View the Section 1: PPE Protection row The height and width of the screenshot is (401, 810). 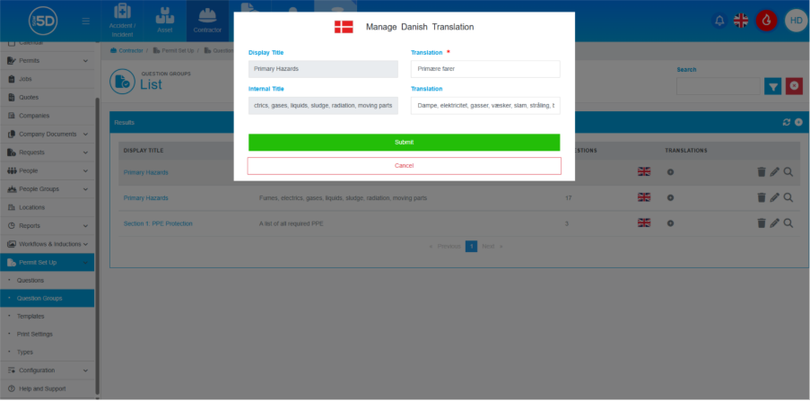click(x=788, y=223)
